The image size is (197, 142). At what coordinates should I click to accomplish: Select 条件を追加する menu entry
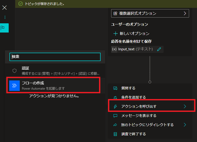150,97
